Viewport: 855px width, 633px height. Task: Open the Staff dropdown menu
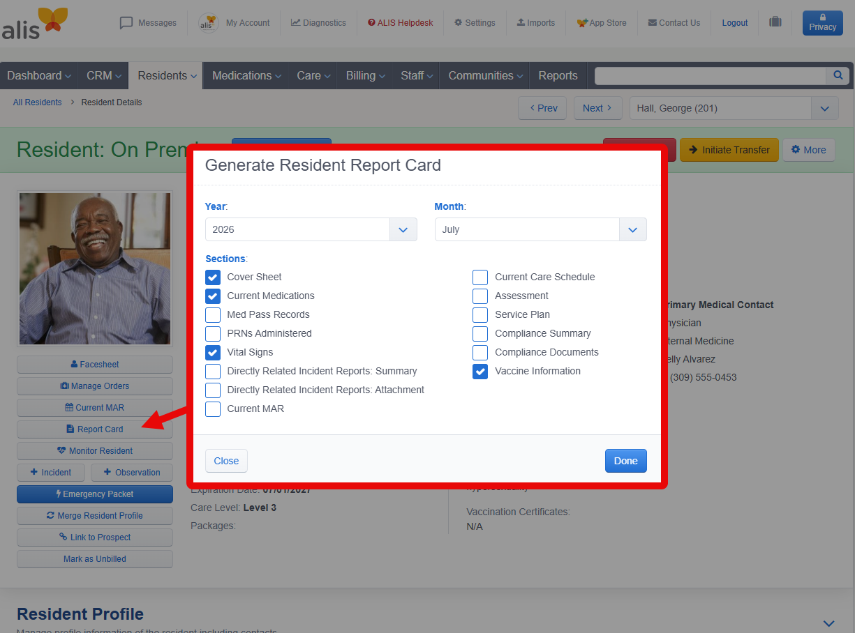tap(416, 76)
